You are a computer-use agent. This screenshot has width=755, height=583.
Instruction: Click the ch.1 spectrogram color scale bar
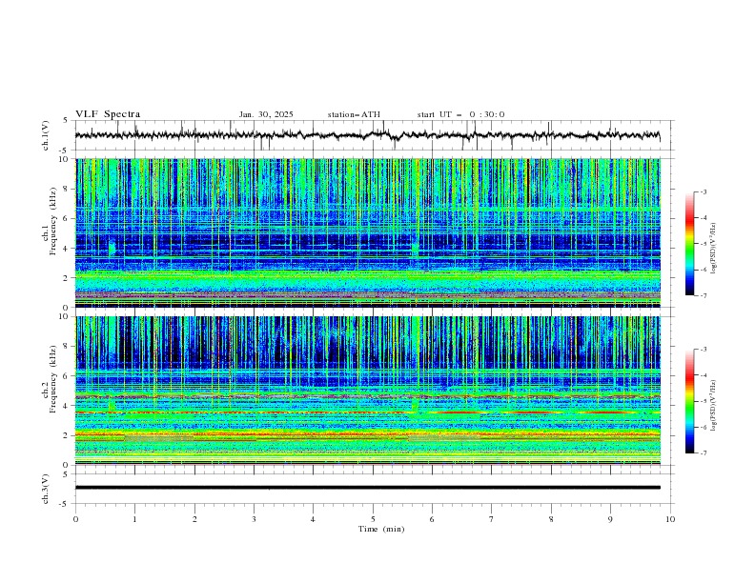coord(689,244)
